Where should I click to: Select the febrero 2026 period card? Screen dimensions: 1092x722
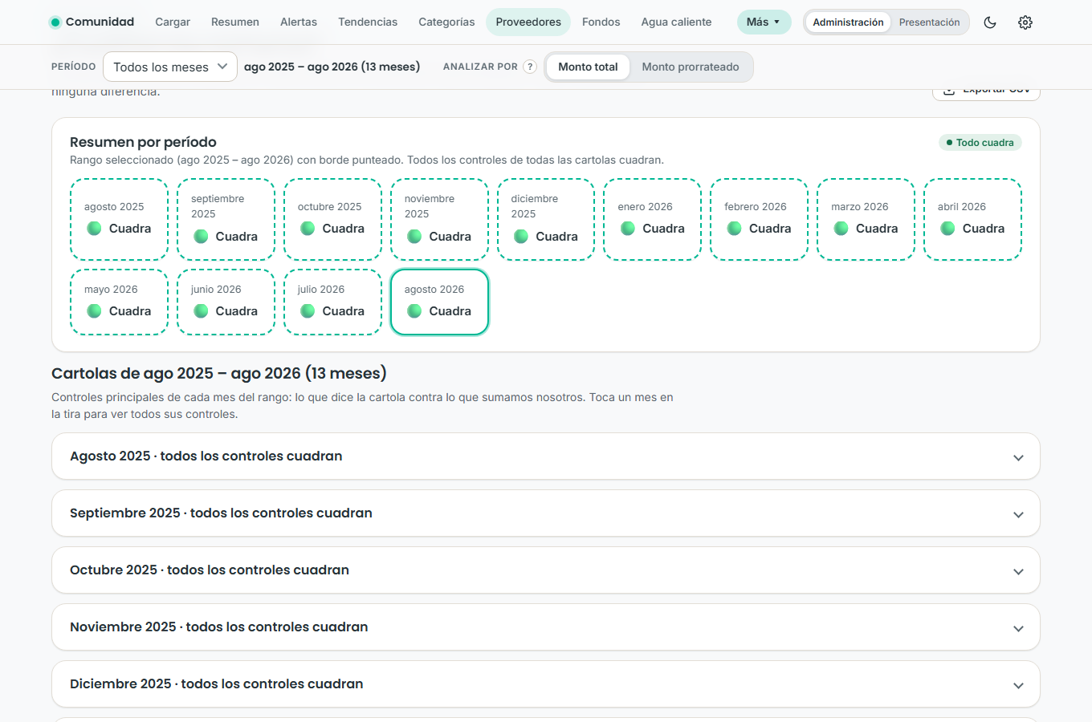click(760, 219)
